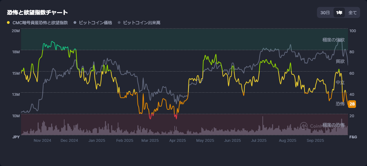
Task: Click the orange 28 current value badge
Action: click(352, 104)
